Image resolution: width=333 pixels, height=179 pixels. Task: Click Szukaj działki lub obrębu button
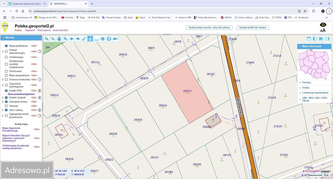253,28
